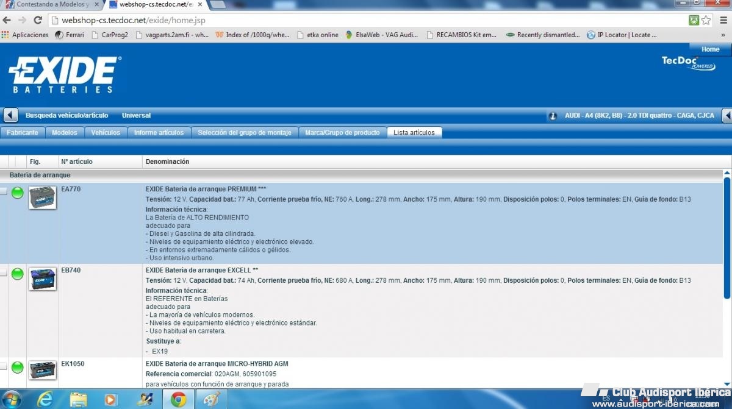Open article number EA770
The image size is (732, 409).
click(71, 189)
